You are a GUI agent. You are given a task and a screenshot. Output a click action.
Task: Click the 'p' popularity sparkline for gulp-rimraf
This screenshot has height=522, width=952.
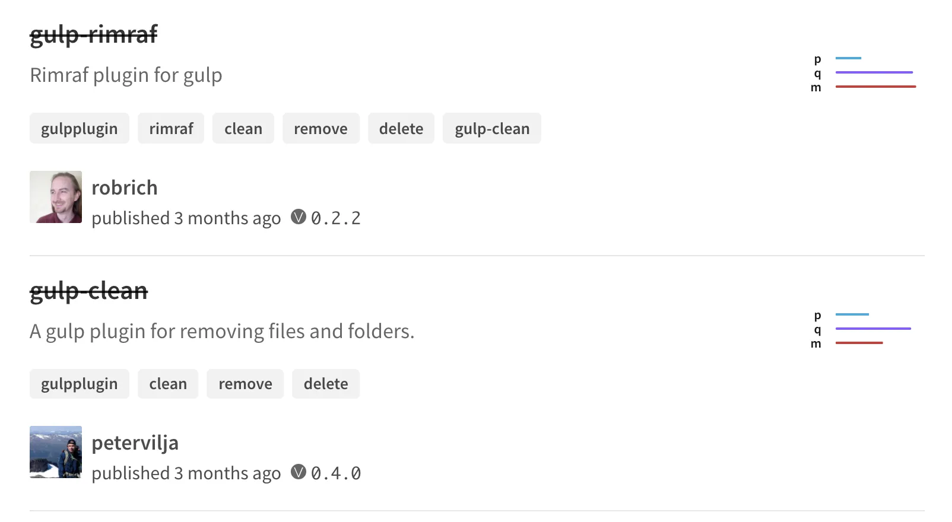[x=848, y=58]
